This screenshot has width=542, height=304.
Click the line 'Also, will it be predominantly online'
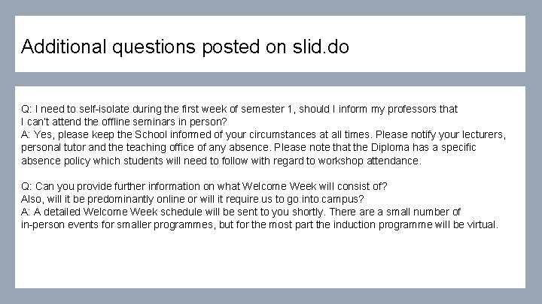tap(192, 199)
